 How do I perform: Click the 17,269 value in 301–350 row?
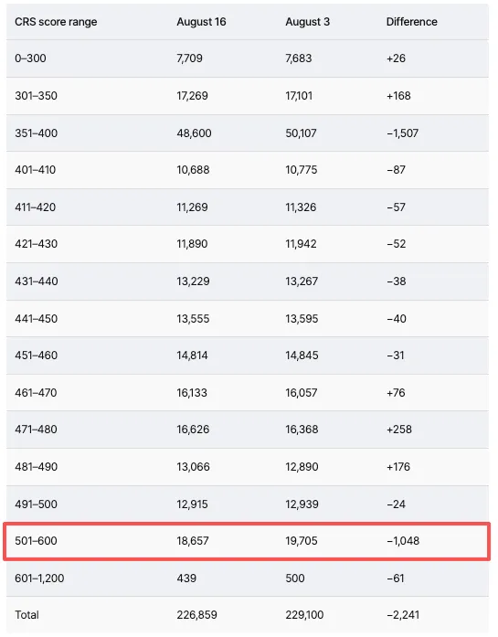pos(192,95)
